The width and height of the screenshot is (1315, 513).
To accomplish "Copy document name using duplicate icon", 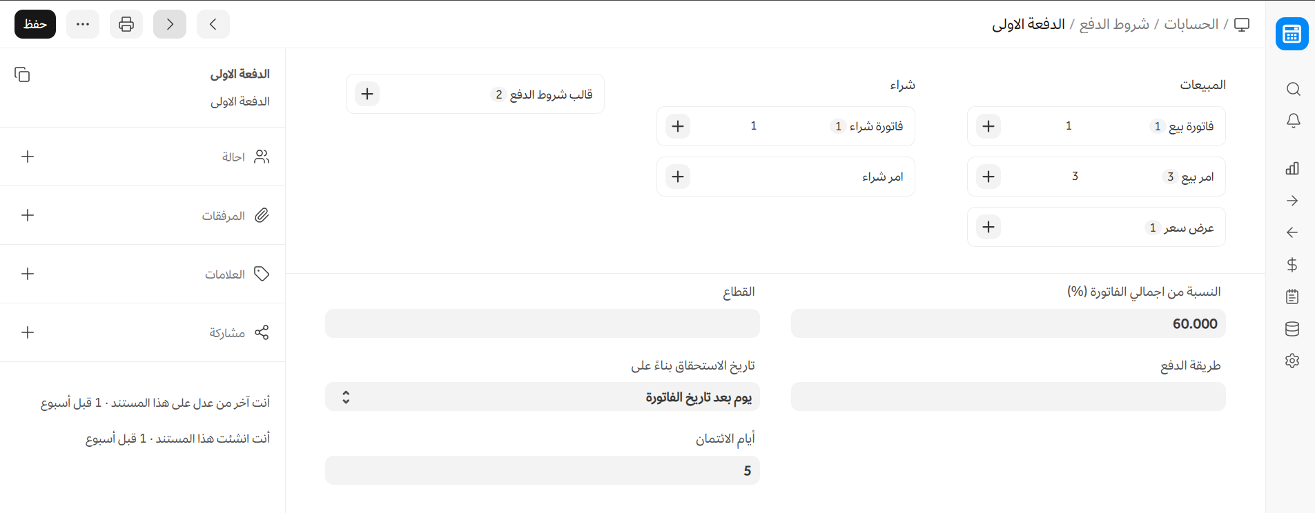I will tap(22, 74).
